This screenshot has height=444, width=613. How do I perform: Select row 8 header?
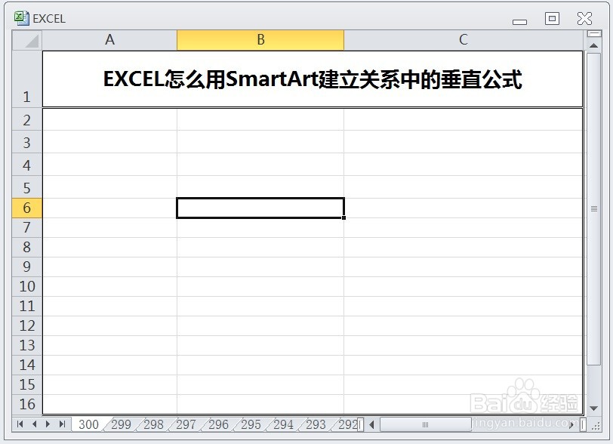coord(26,247)
